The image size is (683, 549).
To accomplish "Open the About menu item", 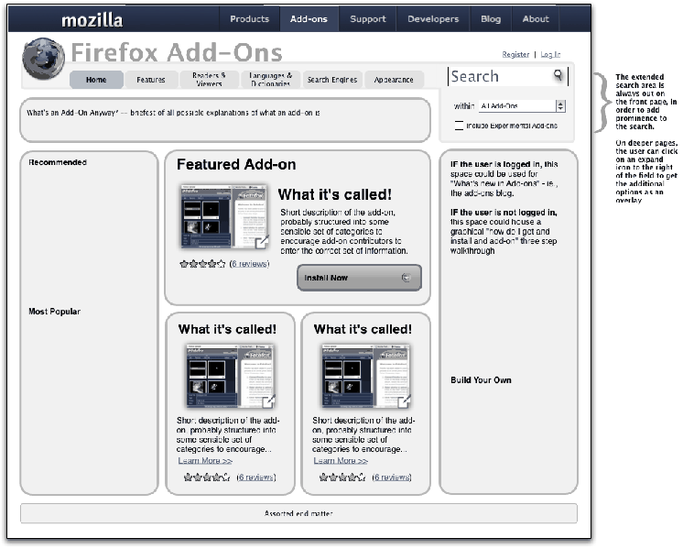I will tap(536, 18).
